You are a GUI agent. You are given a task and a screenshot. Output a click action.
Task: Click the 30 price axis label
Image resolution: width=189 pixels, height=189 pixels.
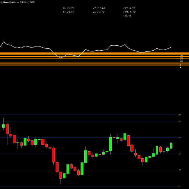[x=180, y=115]
